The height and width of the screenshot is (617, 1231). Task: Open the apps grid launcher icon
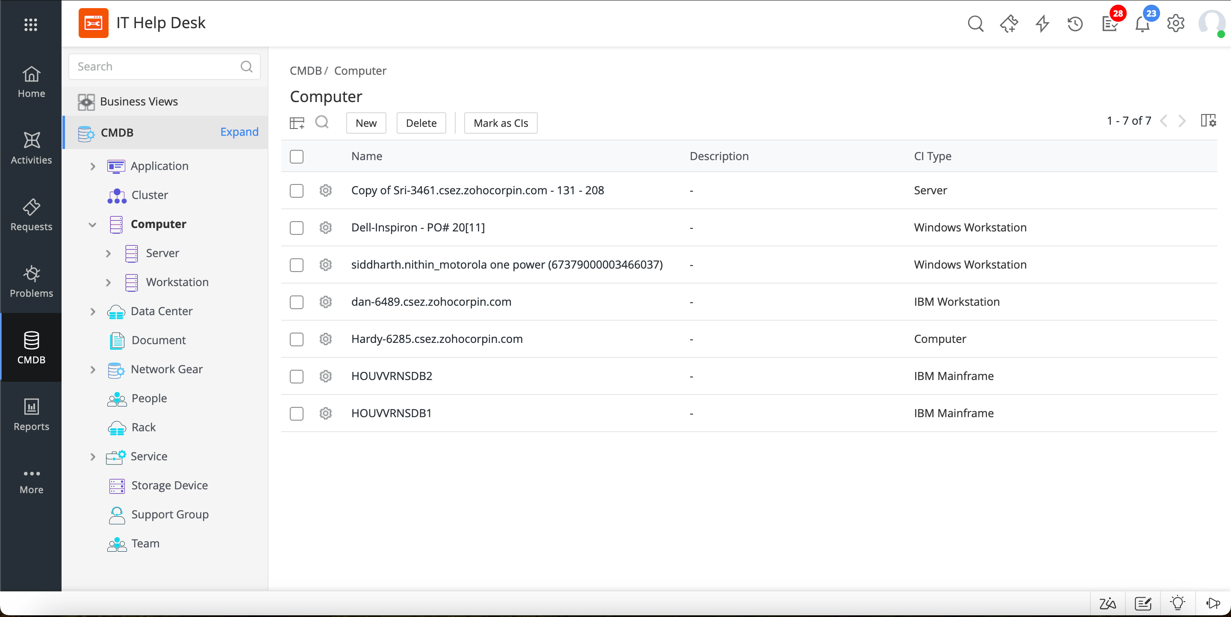tap(31, 24)
